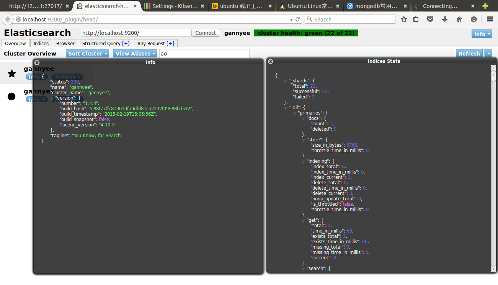This screenshot has width=498, height=285.
Task: Collapse the "store" JSON node
Action: pos(304,140)
